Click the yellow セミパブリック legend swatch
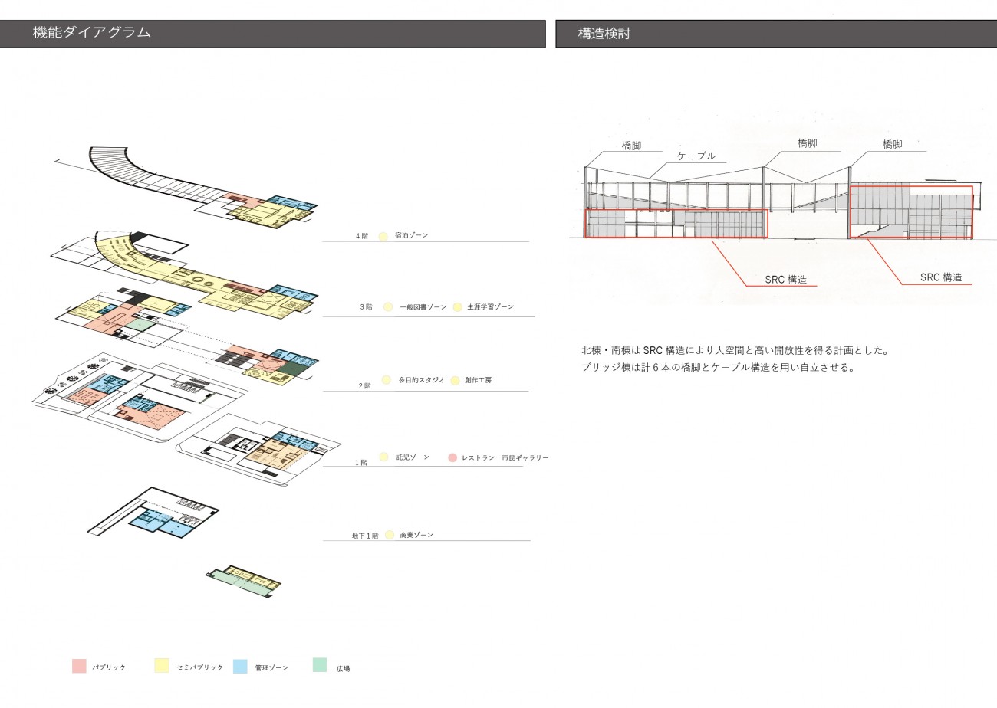Screen dimensions: 997x708 point(162,666)
